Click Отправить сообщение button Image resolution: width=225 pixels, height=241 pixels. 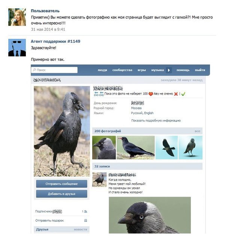[x=61, y=184]
